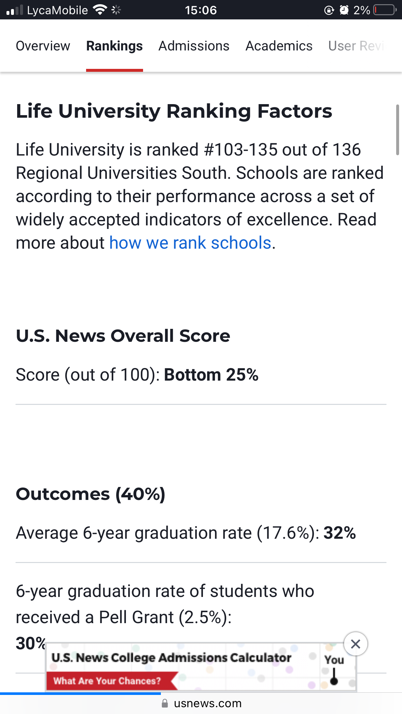Go to the Academics tab
Screen dimensions: 402x714
click(x=279, y=46)
